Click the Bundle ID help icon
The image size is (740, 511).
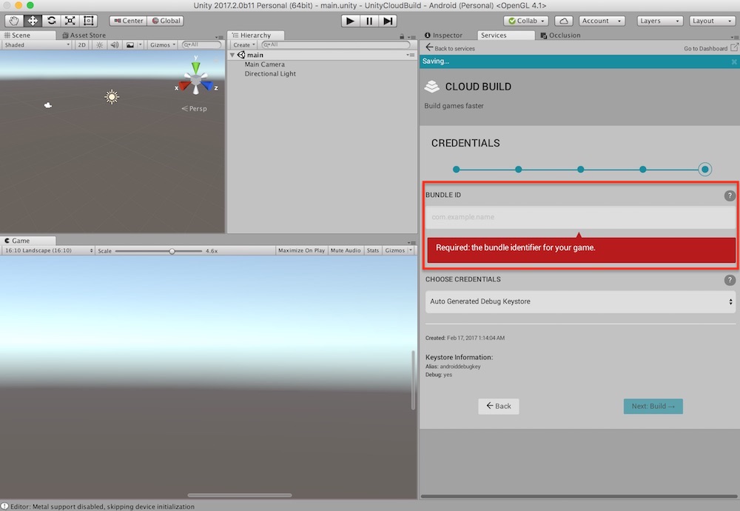coord(730,196)
